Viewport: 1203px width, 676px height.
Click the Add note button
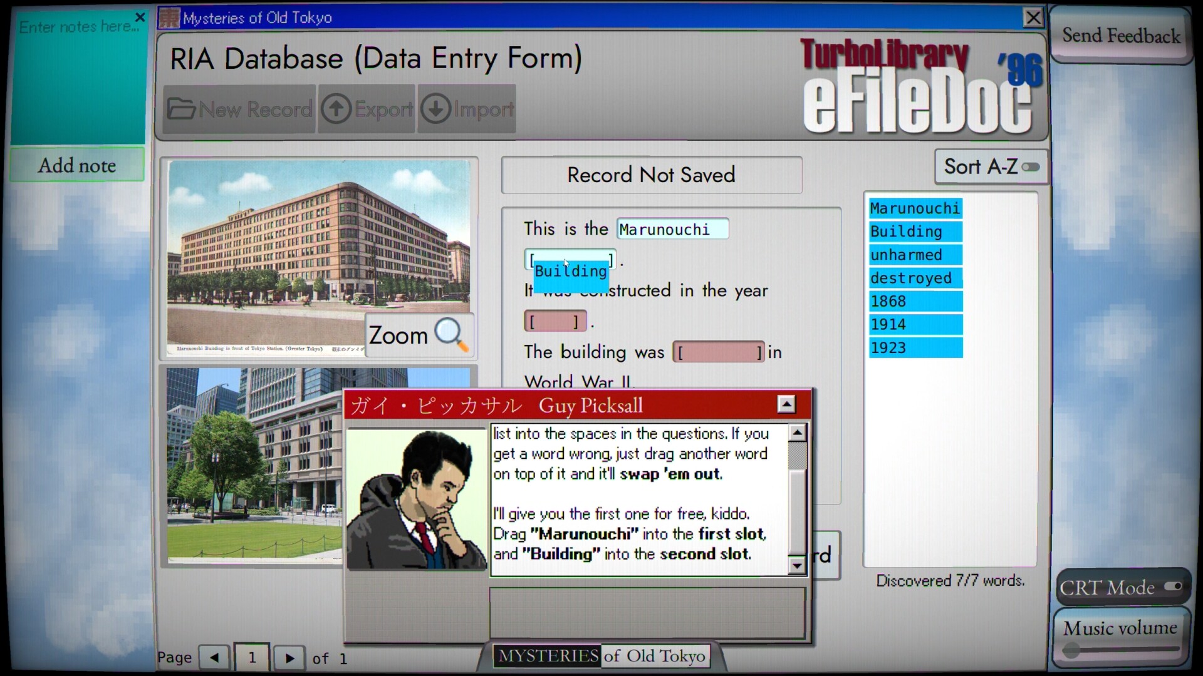click(x=76, y=165)
